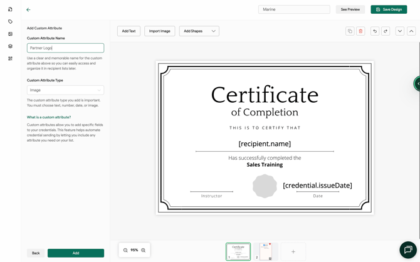
Task: Send element backward with down chevron
Action: (x=400, y=31)
